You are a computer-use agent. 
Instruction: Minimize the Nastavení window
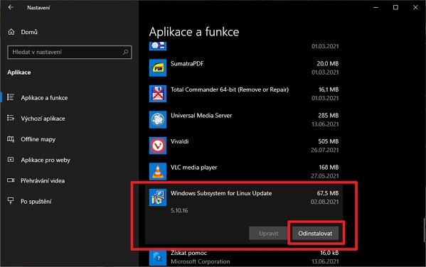[x=376, y=7]
